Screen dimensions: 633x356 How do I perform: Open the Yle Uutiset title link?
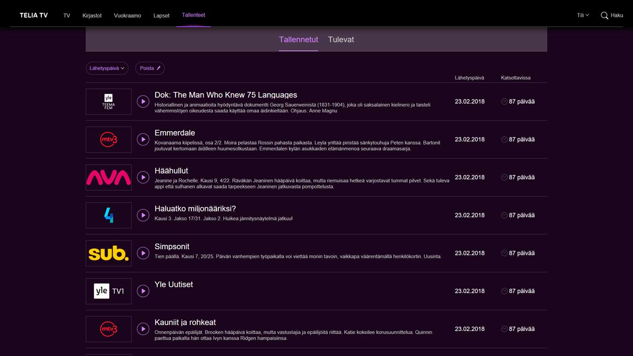174,284
